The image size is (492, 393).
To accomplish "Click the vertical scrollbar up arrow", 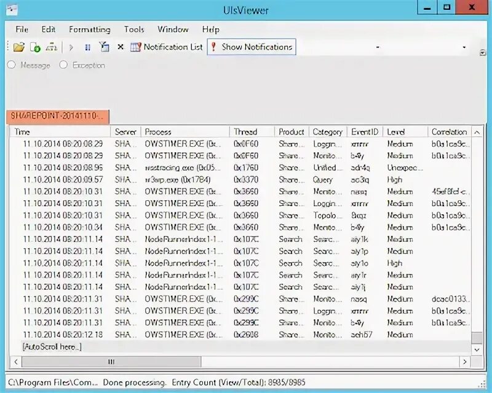I will [477, 132].
